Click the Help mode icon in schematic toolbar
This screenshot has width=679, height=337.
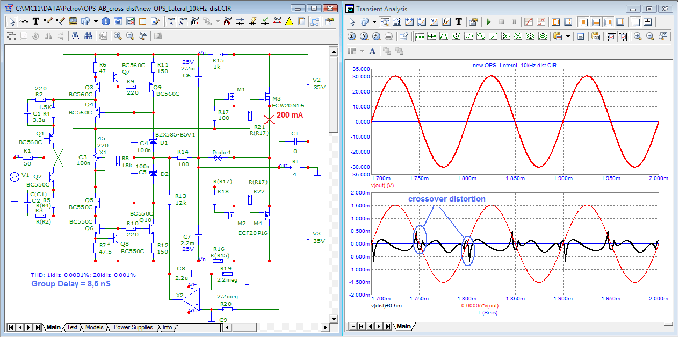[x=118, y=21]
